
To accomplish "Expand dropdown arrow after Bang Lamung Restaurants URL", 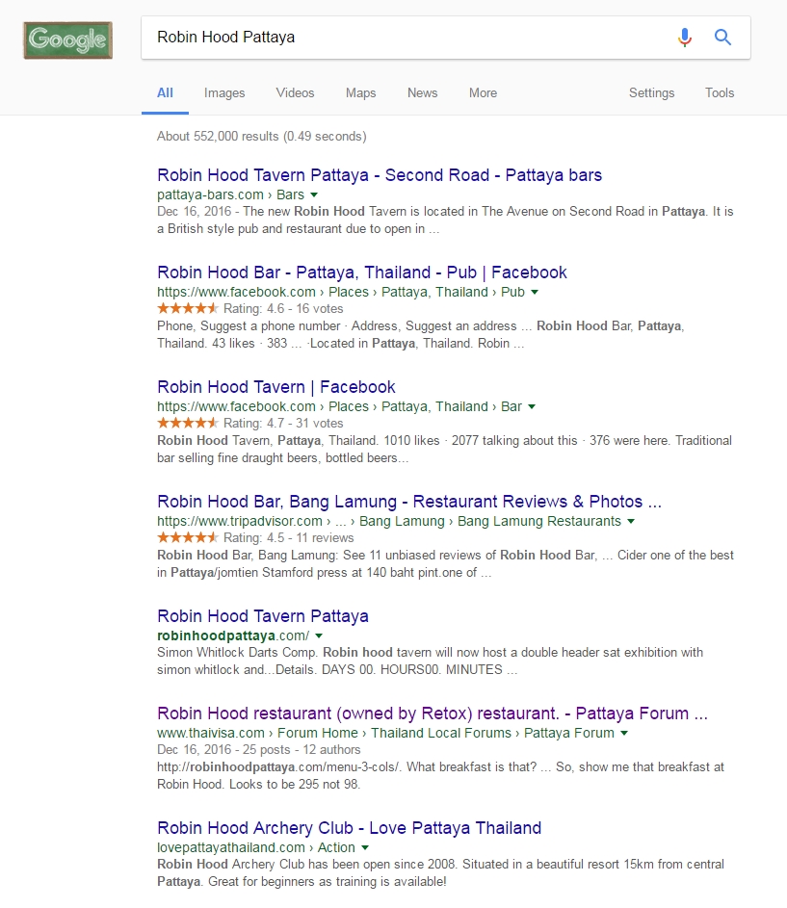I will tap(631, 522).
